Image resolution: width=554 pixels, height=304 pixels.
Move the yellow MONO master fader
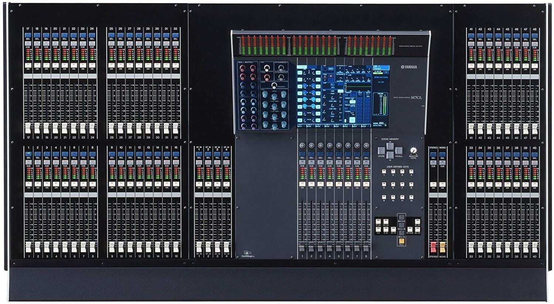point(442,247)
